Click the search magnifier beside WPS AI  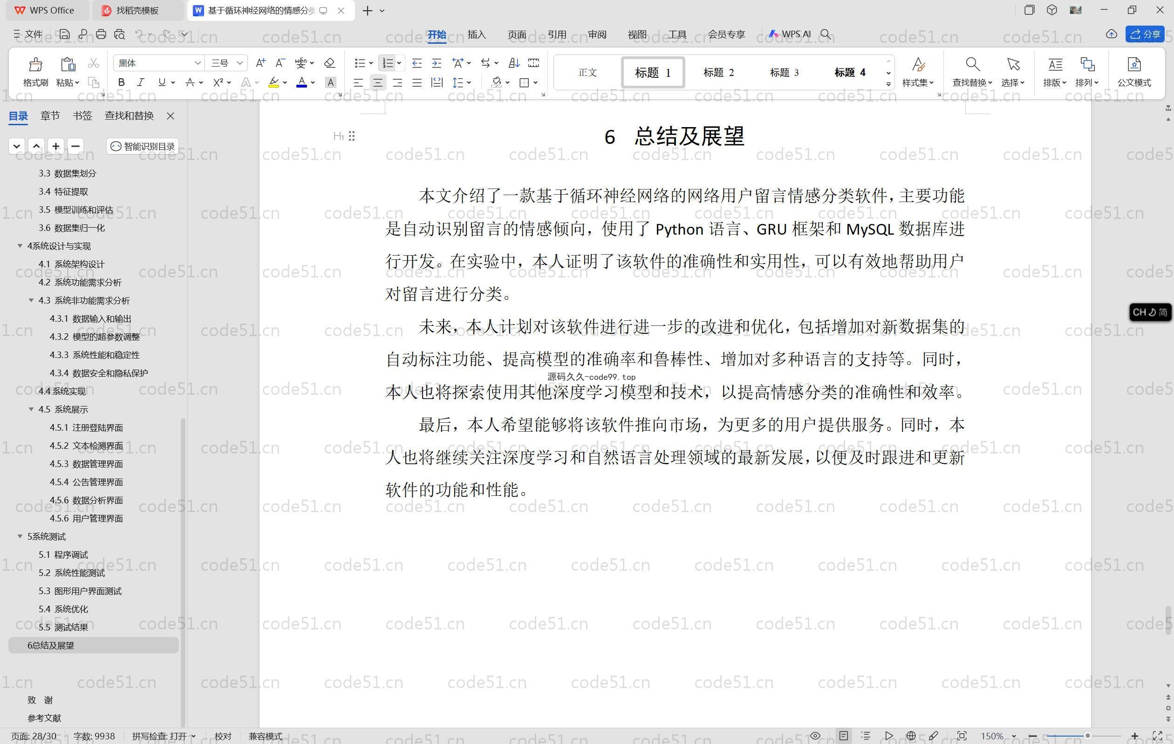coord(826,34)
